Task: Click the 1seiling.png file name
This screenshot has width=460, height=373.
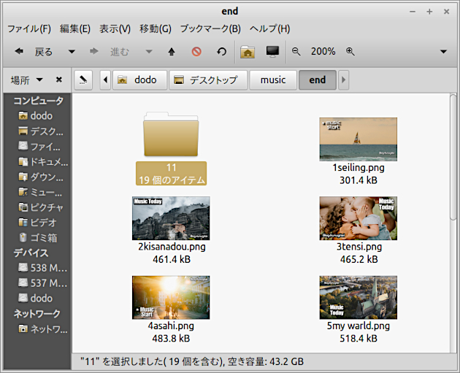Action: 359,168
